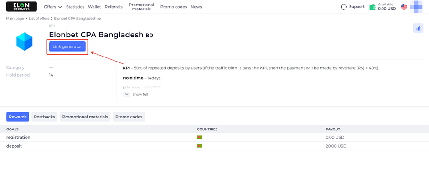429x170 pixels.
Task: Open the statistics chart icon button
Action: click(418, 28)
